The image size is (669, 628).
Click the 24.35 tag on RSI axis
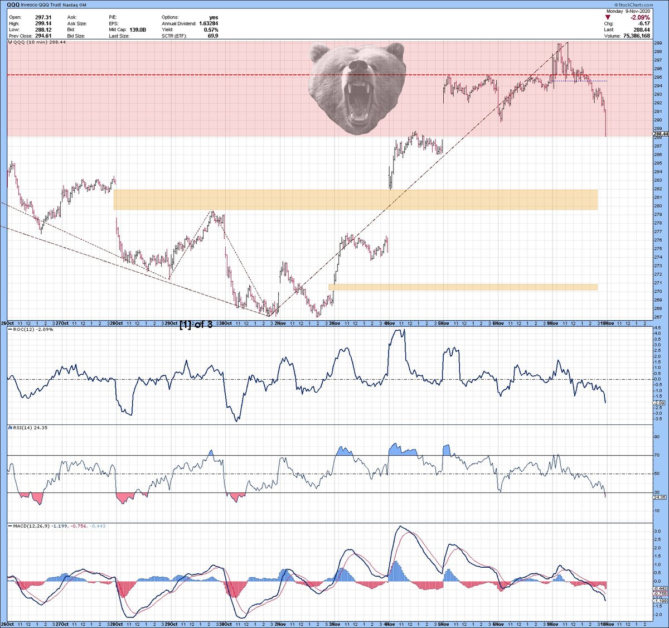click(658, 497)
